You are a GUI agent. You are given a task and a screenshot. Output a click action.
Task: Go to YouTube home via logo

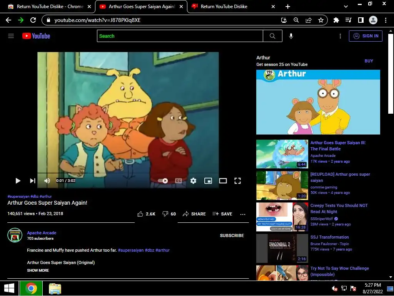(36, 36)
